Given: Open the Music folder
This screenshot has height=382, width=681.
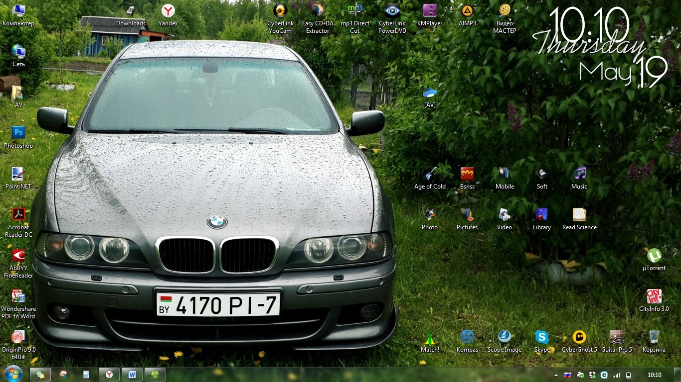Looking at the screenshot, I should [579, 178].
